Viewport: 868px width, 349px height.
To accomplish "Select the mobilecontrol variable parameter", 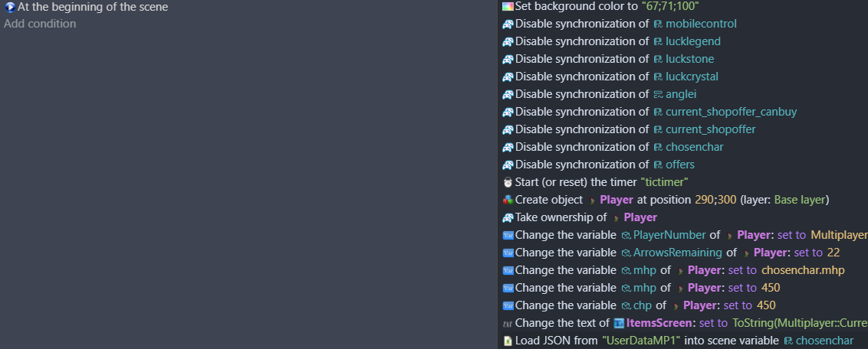I will (700, 24).
